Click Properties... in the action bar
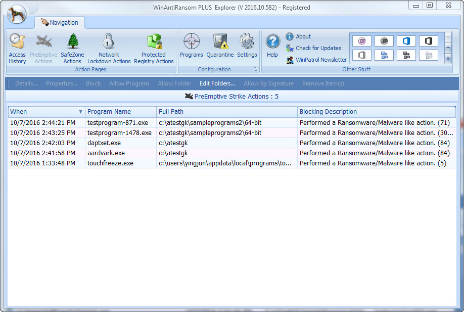This screenshot has width=464, height=312. coord(62,83)
